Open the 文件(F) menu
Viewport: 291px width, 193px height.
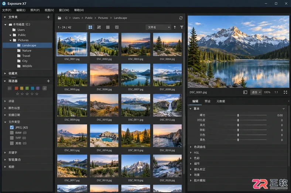coord(7,10)
